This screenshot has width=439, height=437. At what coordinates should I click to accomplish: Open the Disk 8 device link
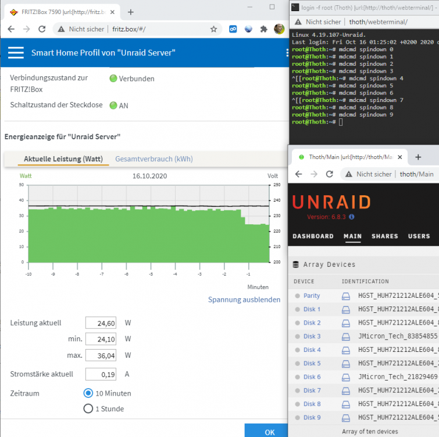click(312, 404)
